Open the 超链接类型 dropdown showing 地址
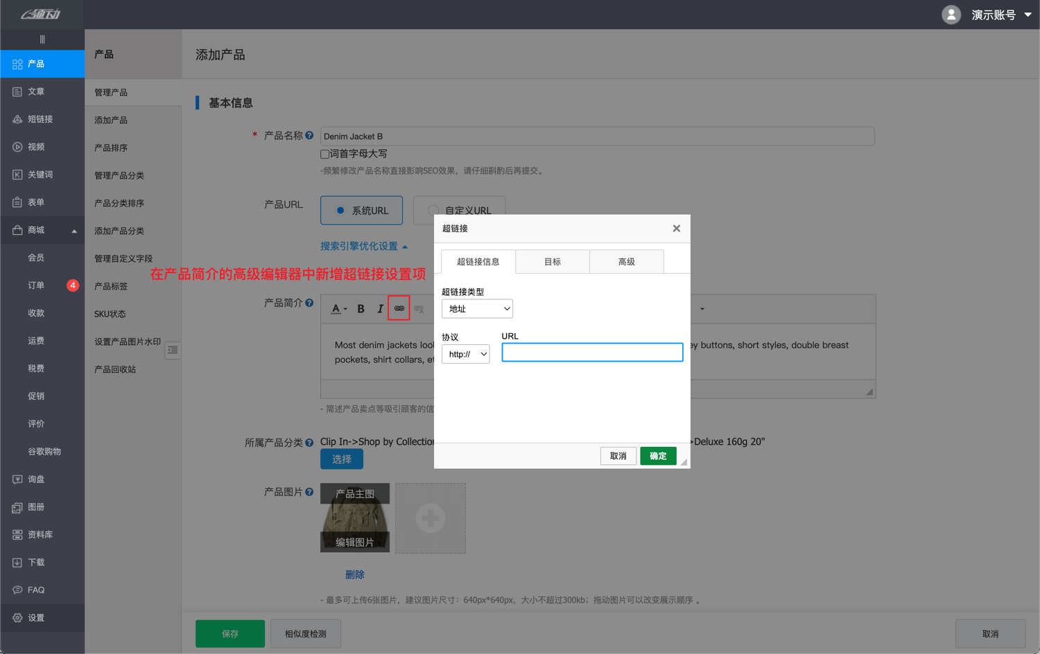This screenshot has height=654, width=1040. pos(477,308)
